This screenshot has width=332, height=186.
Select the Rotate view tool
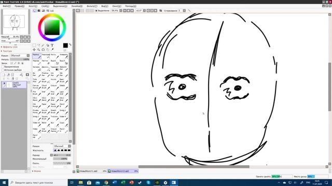[x=43, y=50]
